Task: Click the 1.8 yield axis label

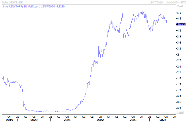Action: click(x=180, y=78)
